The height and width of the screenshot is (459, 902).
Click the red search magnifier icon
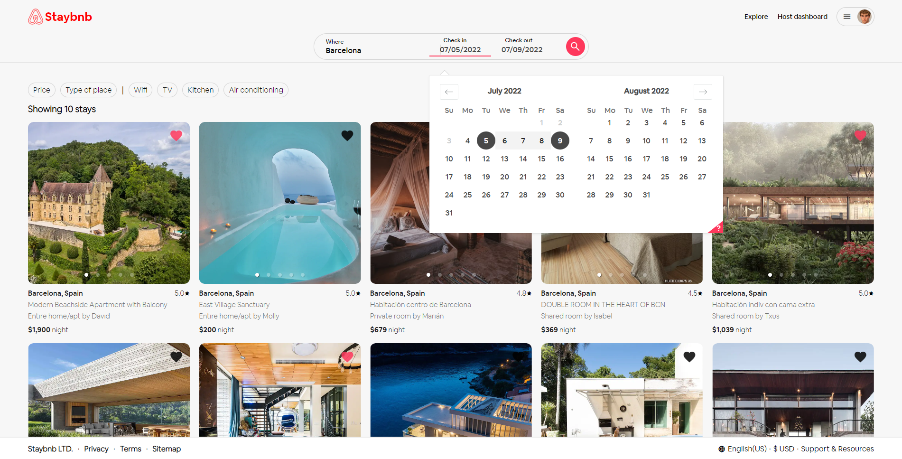click(x=575, y=46)
